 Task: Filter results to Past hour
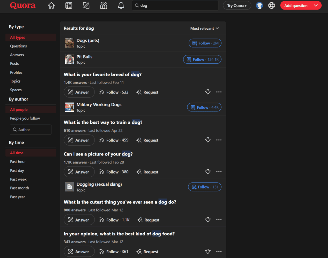[31, 162]
